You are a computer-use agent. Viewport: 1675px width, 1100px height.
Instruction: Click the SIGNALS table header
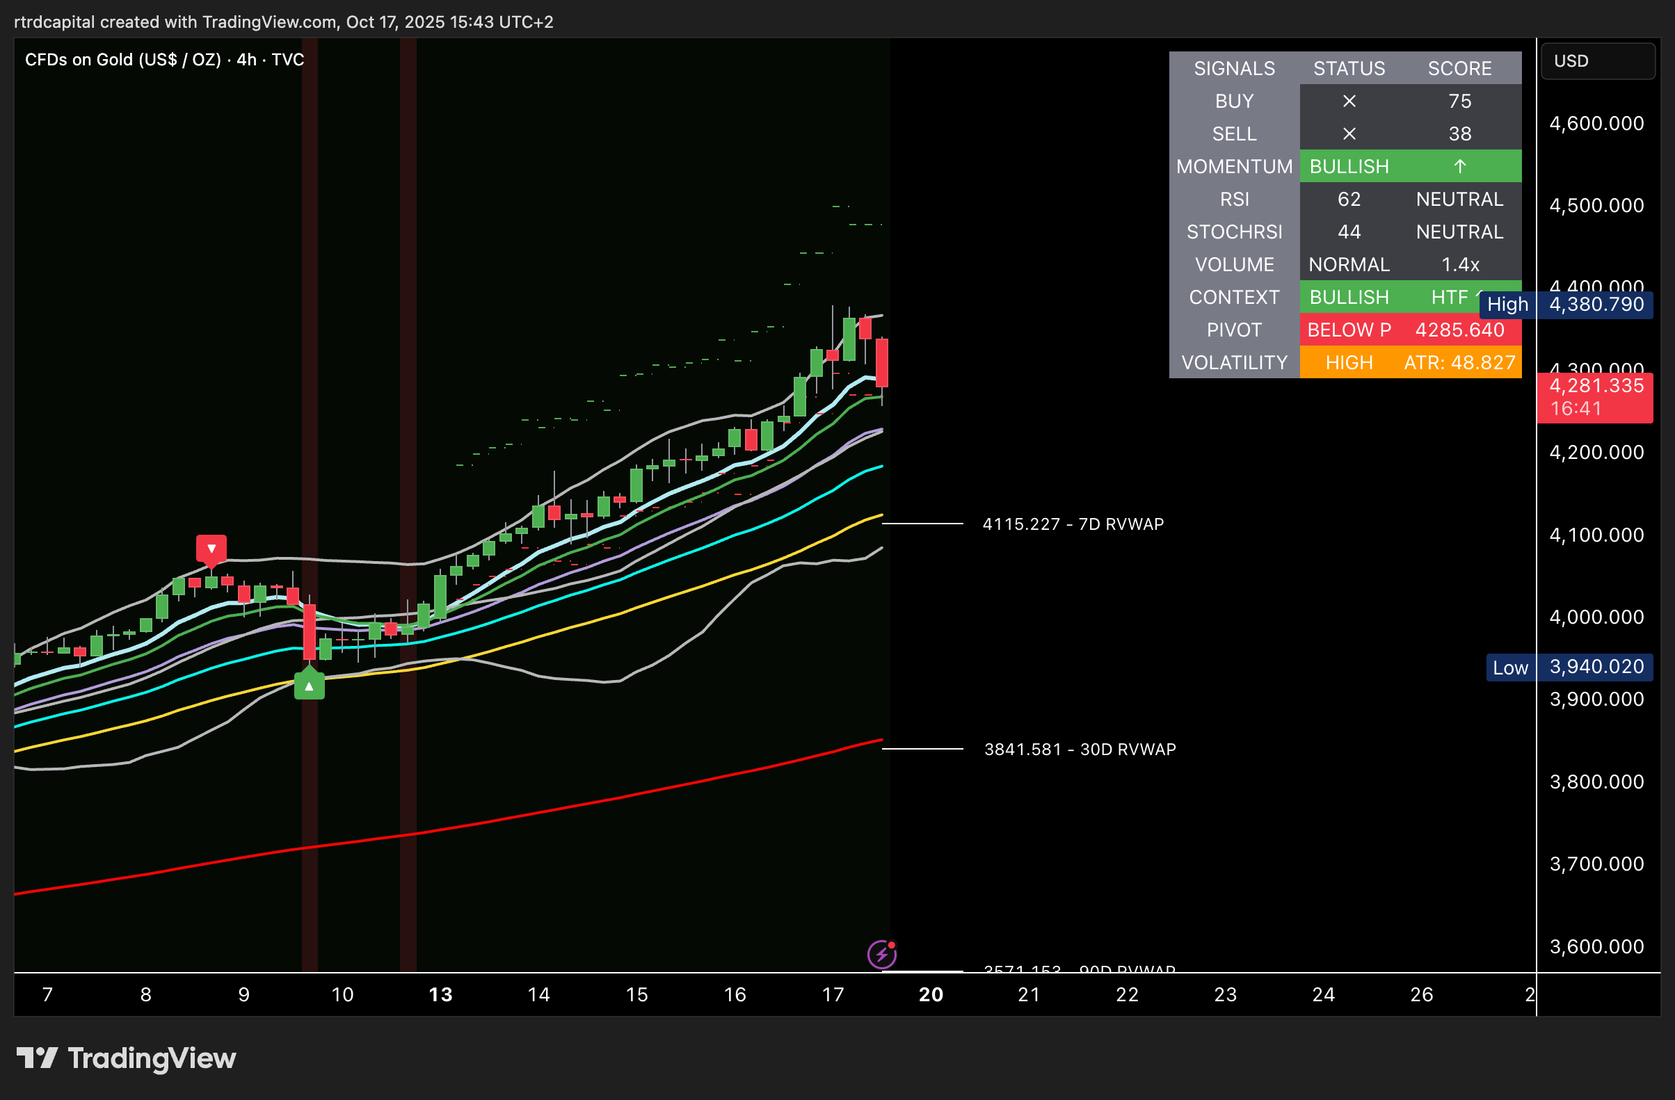coord(1234,68)
